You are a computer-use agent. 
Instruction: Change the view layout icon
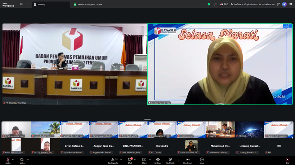pyautogui.click(x=291, y=4)
